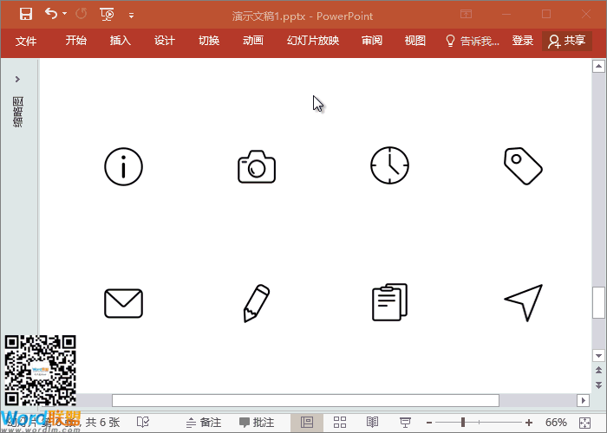The width and height of the screenshot is (607, 433).
Task: Expand the collapsed thumbnail pane chevron
Action: (17, 79)
